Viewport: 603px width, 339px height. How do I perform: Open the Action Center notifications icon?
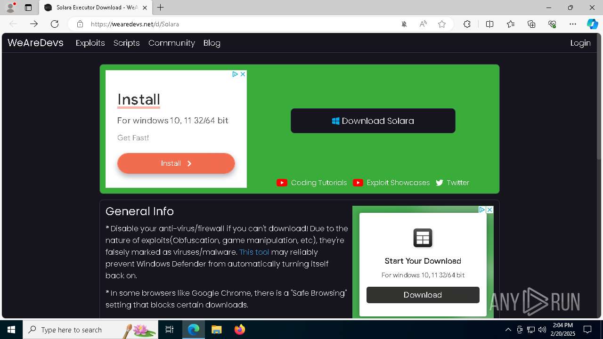(587, 330)
